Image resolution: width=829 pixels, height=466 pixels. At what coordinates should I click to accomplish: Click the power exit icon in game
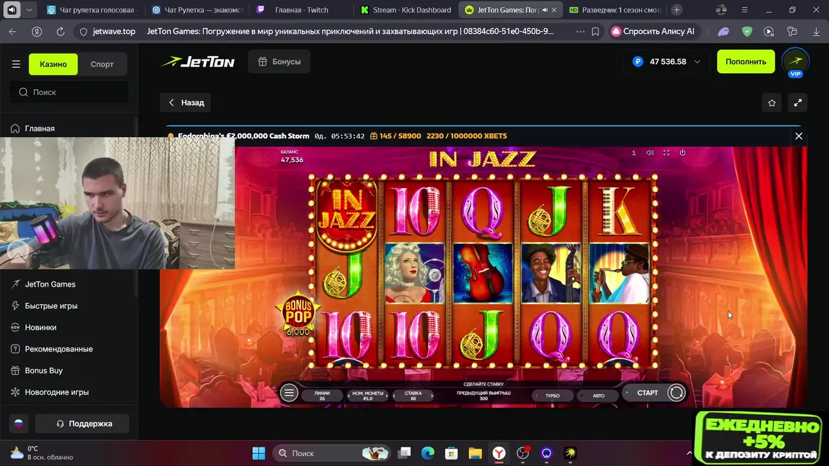[683, 153]
